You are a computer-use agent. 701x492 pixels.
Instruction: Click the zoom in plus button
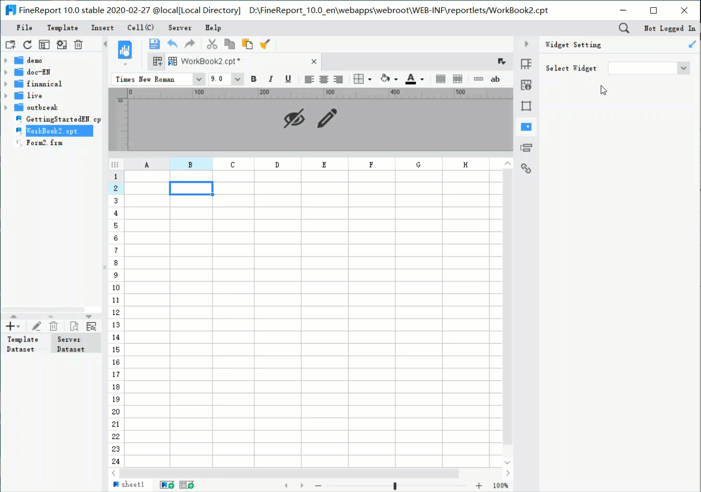coord(479,486)
